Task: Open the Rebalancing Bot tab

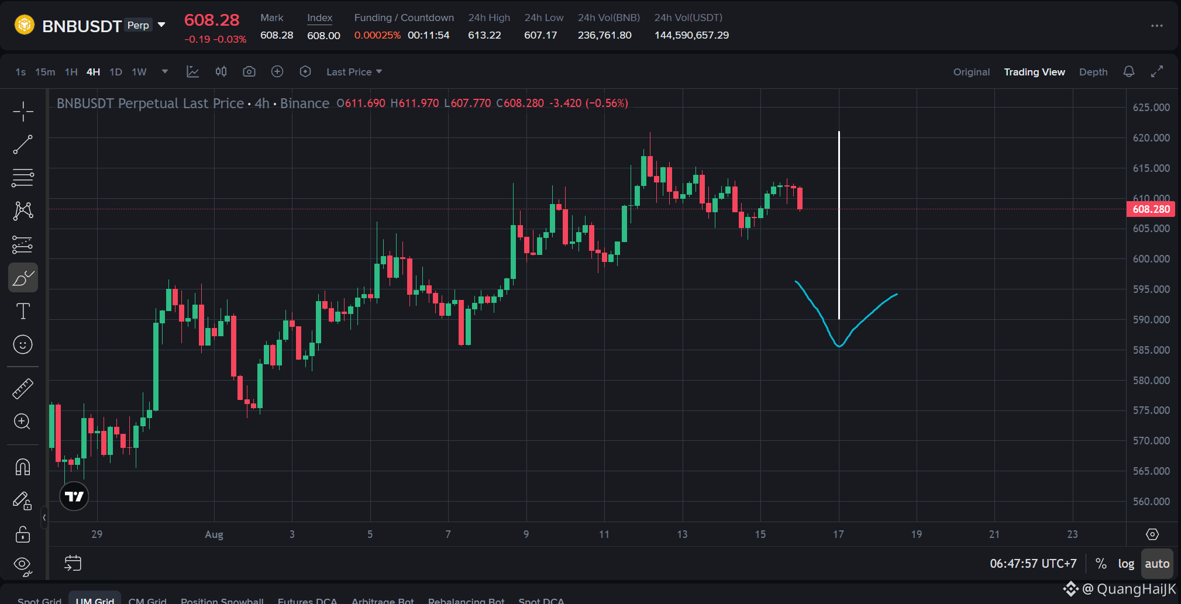Action: (x=466, y=600)
